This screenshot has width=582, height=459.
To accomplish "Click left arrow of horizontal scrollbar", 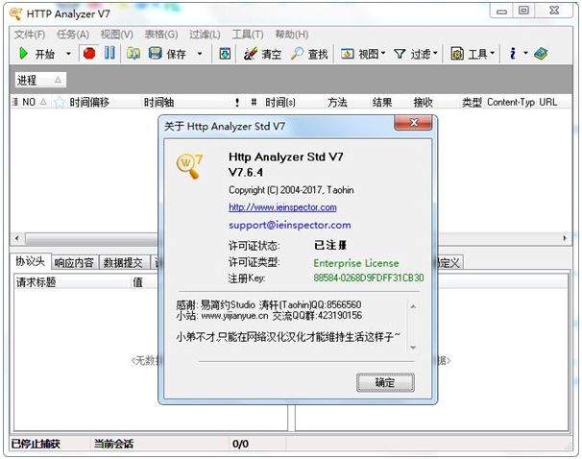I will tap(16, 238).
